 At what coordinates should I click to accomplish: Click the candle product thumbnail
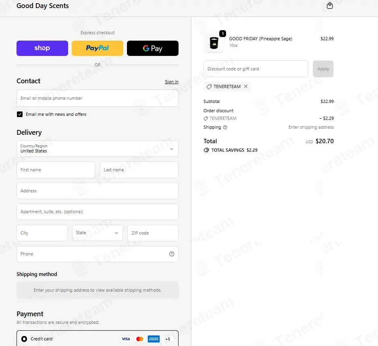214,43
